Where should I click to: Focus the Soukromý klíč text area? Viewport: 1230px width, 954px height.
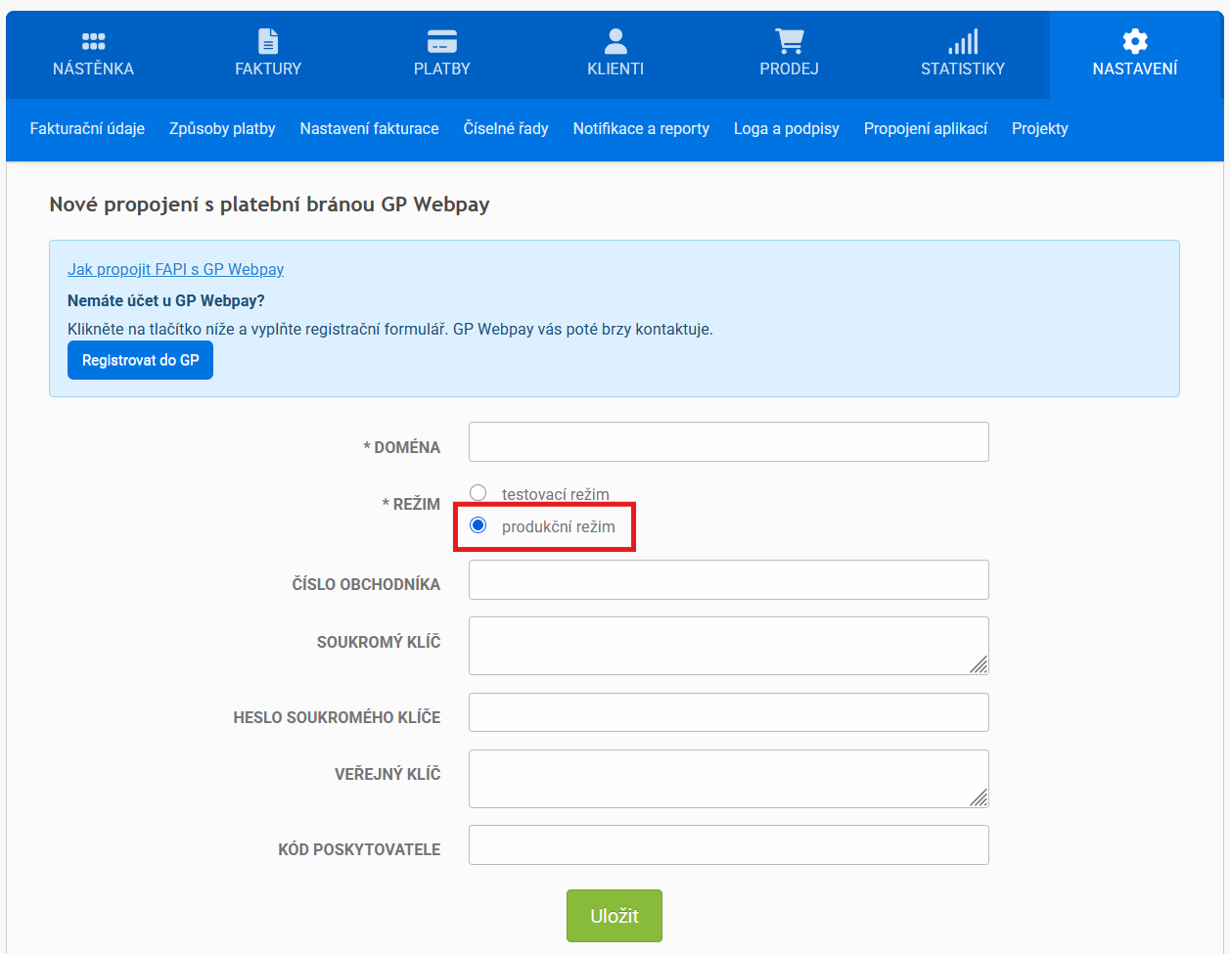tap(729, 646)
